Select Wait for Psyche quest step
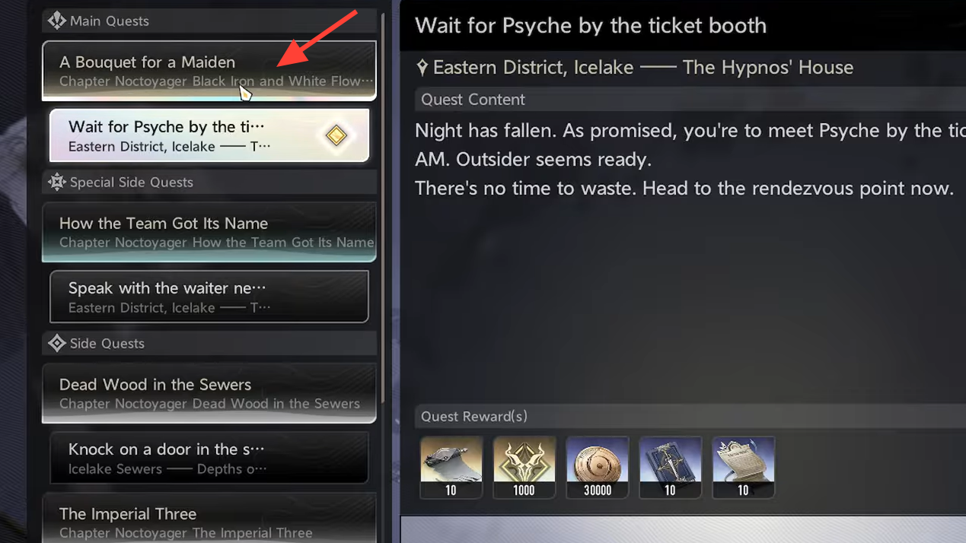Screen dimensions: 966x543 [209, 135]
